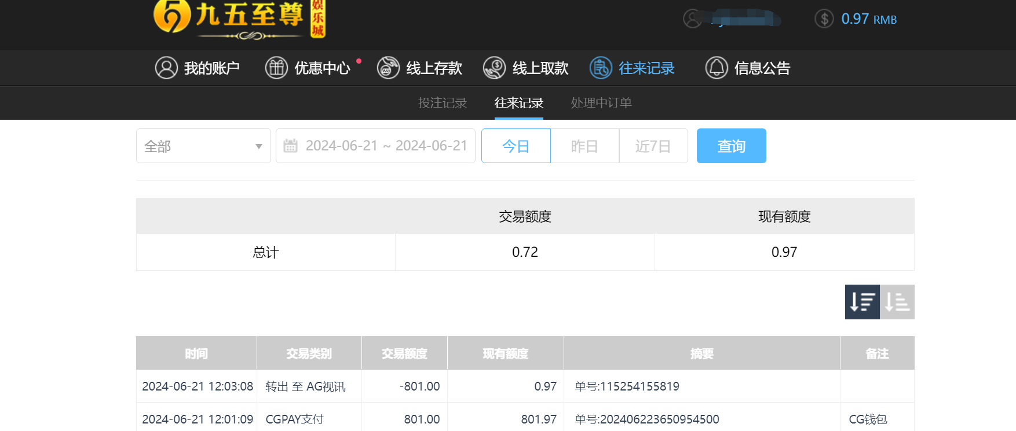Click the 0.72 total transaction value
This screenshot has height=431, width=1016.
click(525, 252)
